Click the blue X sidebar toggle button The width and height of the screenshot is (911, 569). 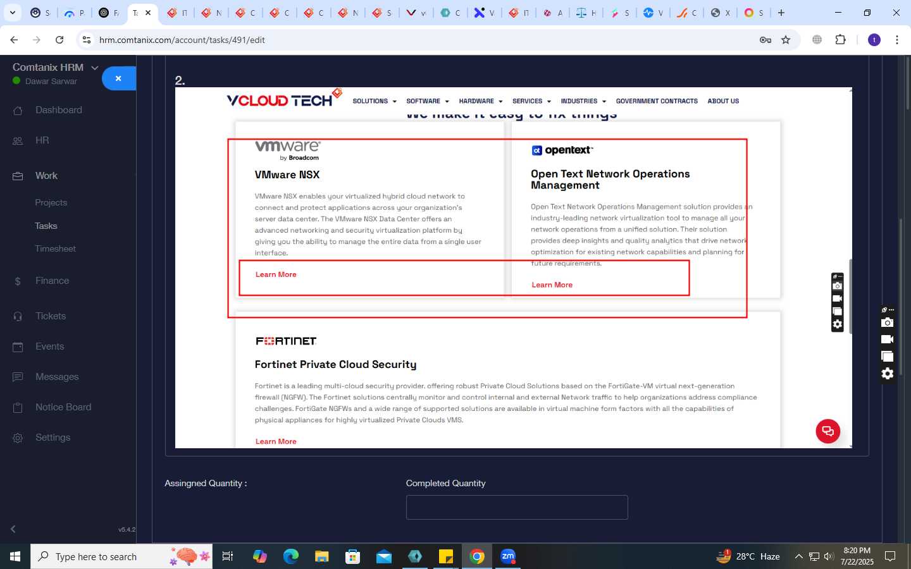pyautogui.click(x=119, y=78)
